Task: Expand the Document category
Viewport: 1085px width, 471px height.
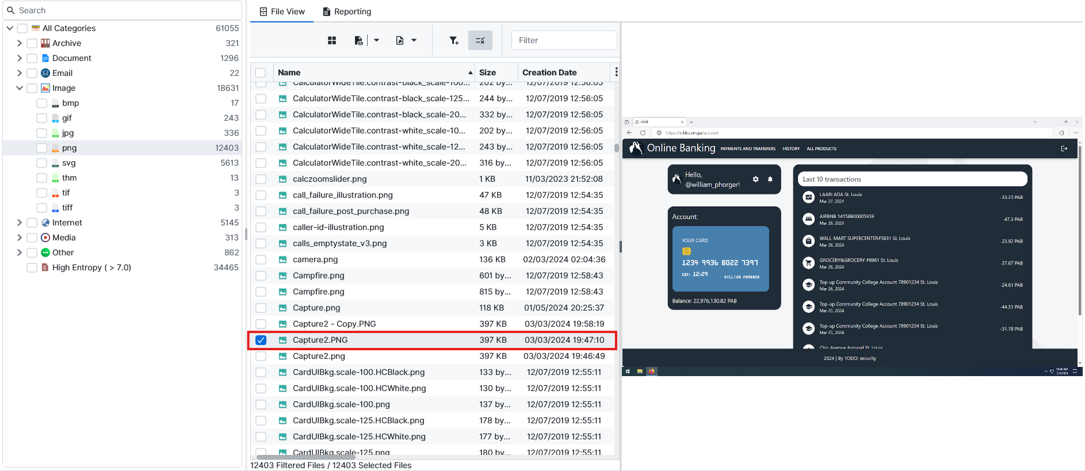Action: coord(19,58)
